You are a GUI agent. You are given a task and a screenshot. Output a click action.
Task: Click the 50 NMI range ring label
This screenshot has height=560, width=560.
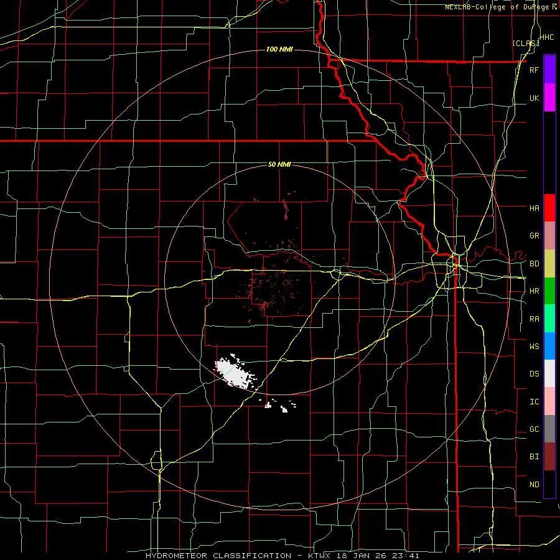(279, 164)
